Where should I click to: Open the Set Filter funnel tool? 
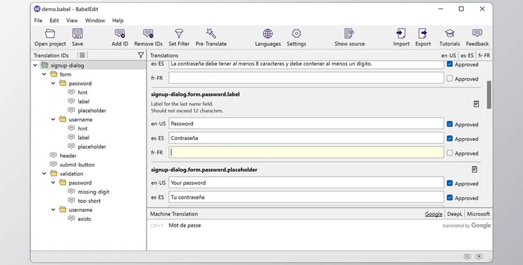(179, 33)
